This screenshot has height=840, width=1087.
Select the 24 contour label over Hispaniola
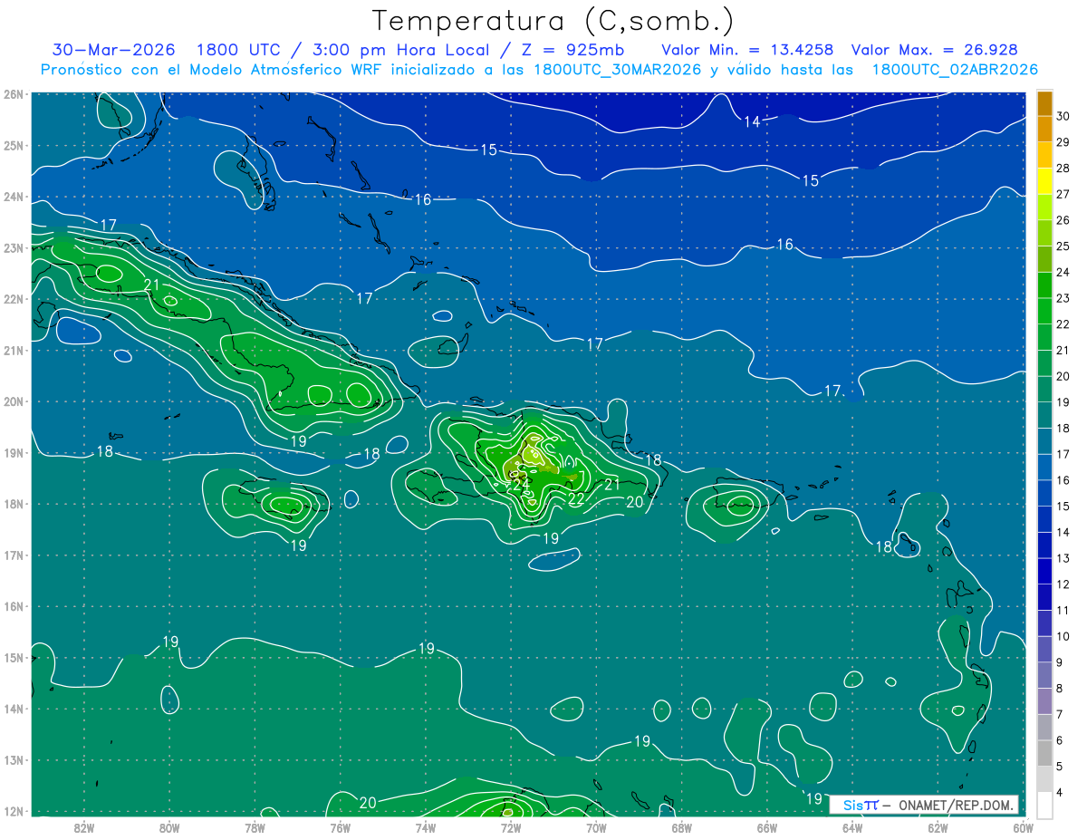tap(521, 485)
